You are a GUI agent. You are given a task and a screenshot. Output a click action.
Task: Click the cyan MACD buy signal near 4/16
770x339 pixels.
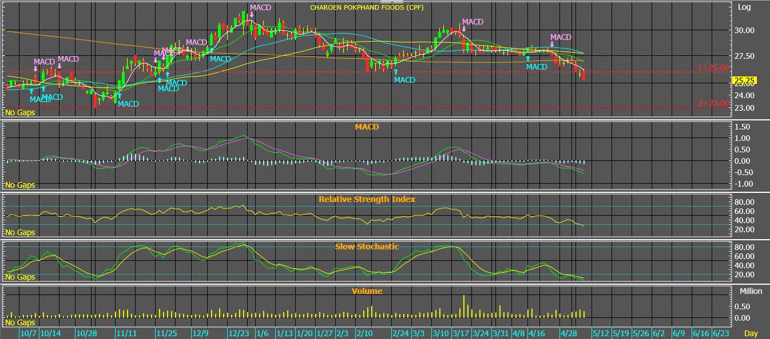pos(537,67)
